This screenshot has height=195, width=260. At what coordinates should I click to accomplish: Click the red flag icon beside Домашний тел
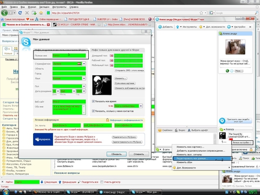point(112,55)
